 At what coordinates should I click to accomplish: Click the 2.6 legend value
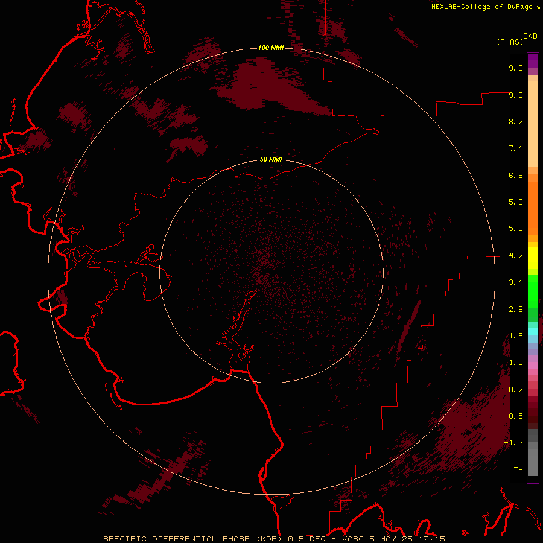tap(516, 310)
